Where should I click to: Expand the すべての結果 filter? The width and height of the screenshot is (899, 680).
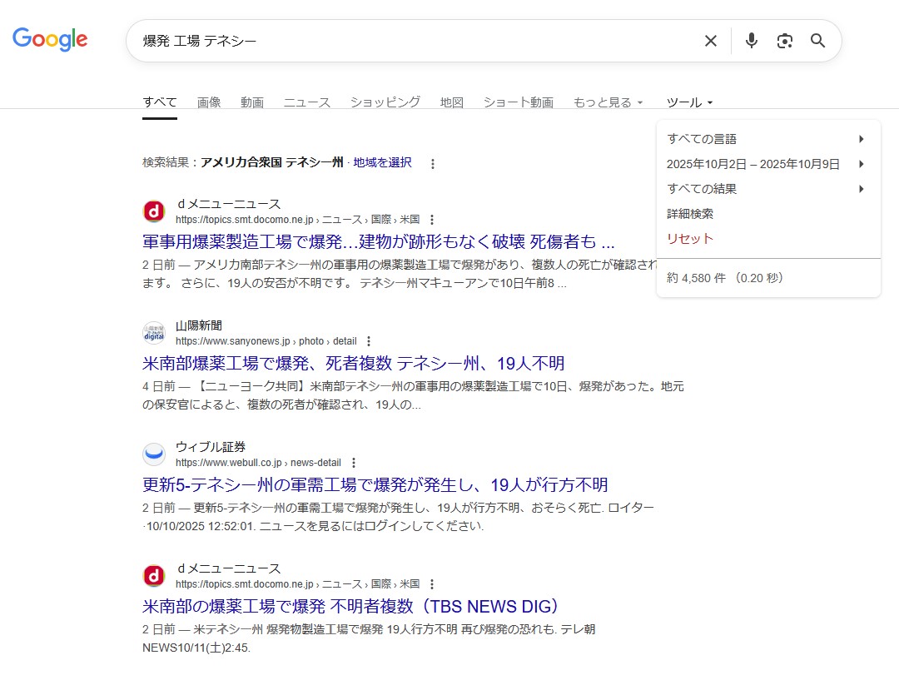tap(767, 189)
